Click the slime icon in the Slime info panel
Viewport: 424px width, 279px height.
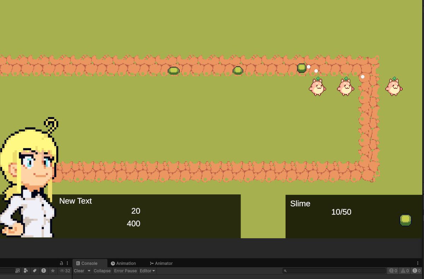click(x=406, y=220)
